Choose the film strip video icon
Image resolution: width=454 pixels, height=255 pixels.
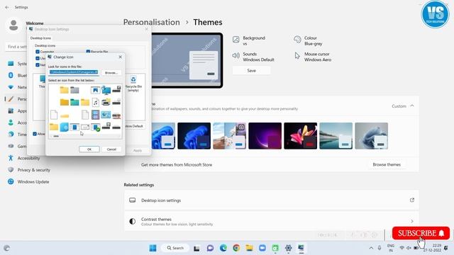tap(95, 115)
